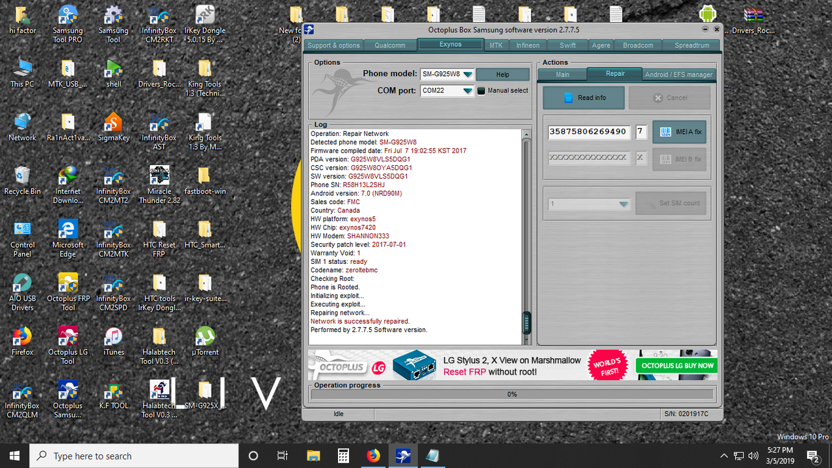Viewport: 832px width, 468px height.
Task: Click the volume icon in system tray
Action: click(x=753, y=456)
